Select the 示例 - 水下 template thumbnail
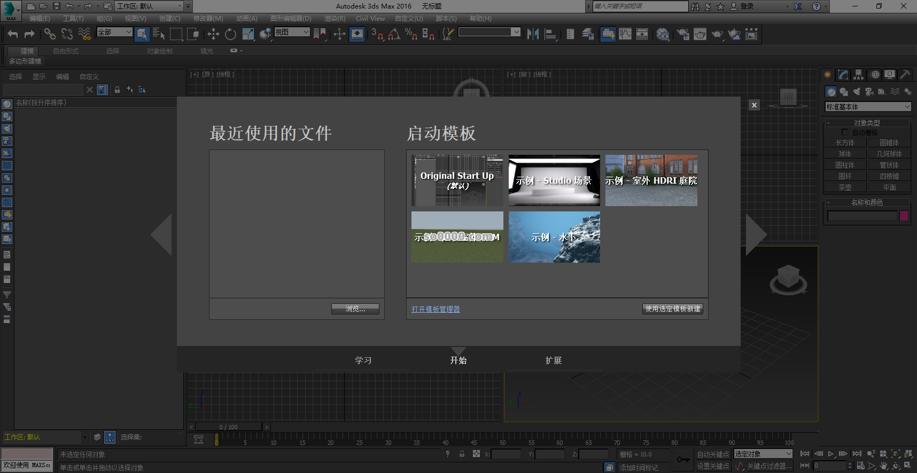 tap(554, 237)
